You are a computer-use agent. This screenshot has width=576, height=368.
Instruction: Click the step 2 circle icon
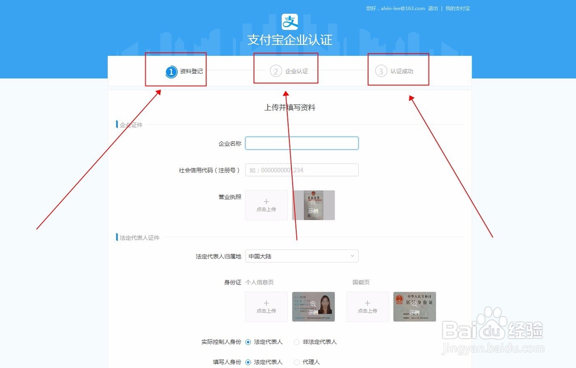coord(276,71)
